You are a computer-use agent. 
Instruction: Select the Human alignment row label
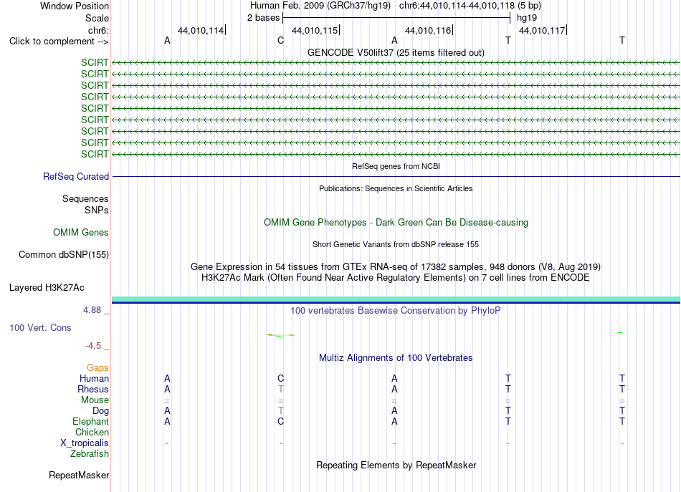click(x=94, y=379)
